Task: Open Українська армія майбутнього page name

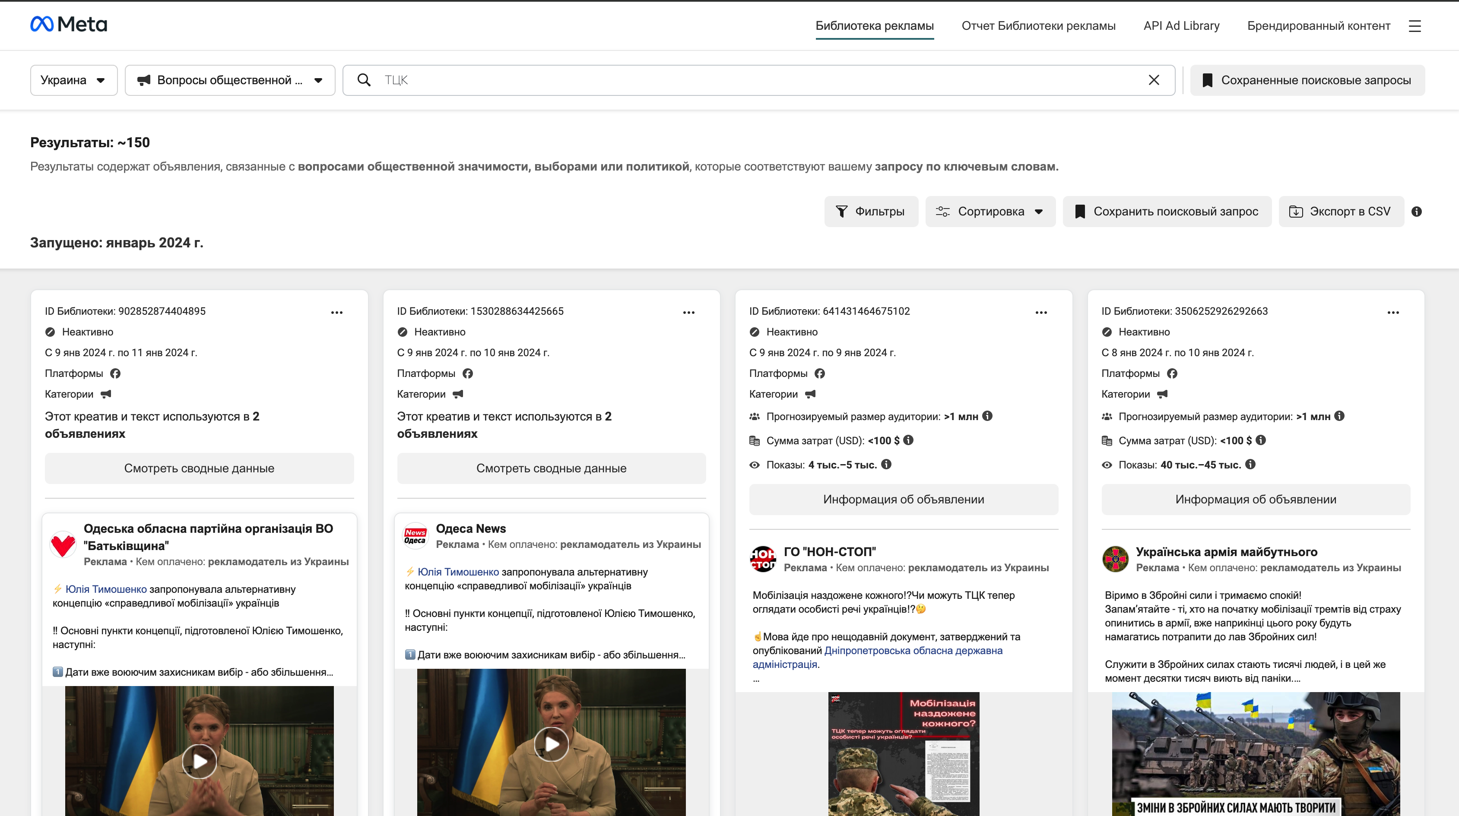Action: click(1226, 551)
